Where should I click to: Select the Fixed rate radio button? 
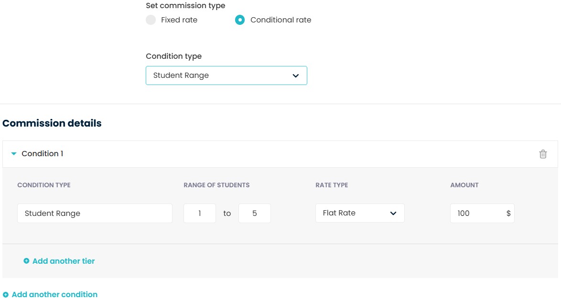coord(151,20)
